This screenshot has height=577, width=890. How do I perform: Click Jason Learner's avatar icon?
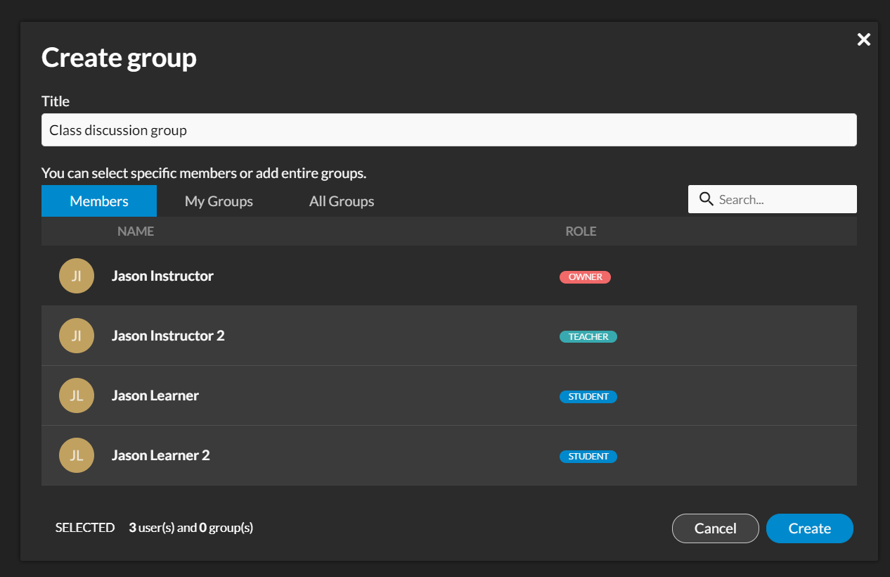click(x=76, y=395)
